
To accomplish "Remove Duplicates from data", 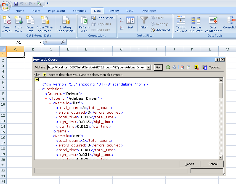I will coord(196,24).
